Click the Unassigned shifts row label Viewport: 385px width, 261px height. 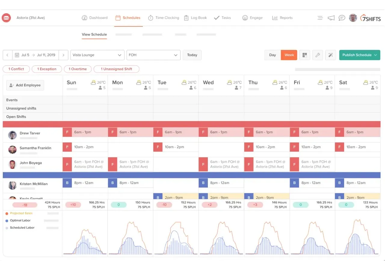21,109
